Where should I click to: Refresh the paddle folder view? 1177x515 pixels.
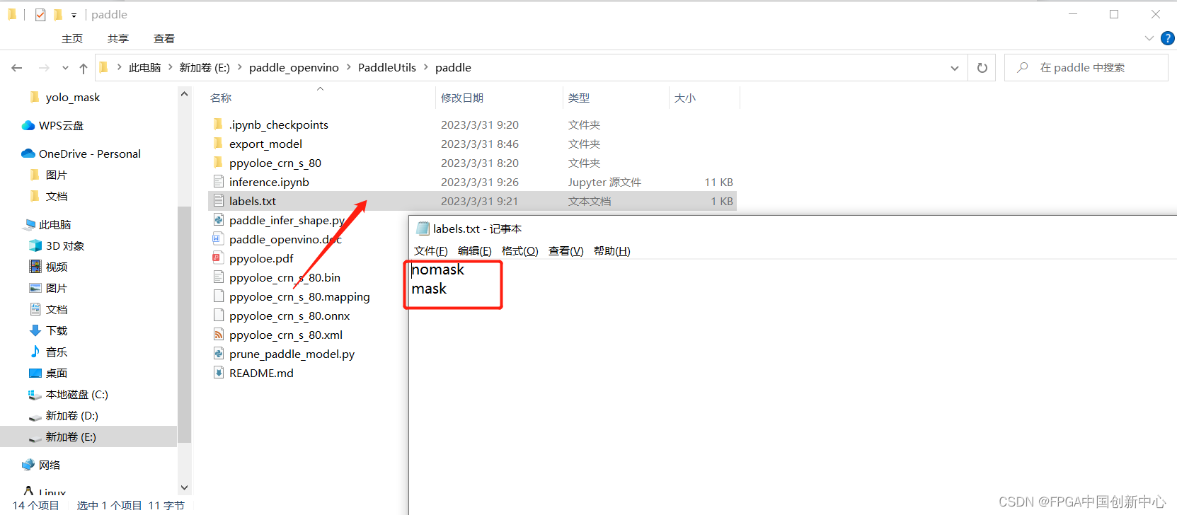(982, 68)
